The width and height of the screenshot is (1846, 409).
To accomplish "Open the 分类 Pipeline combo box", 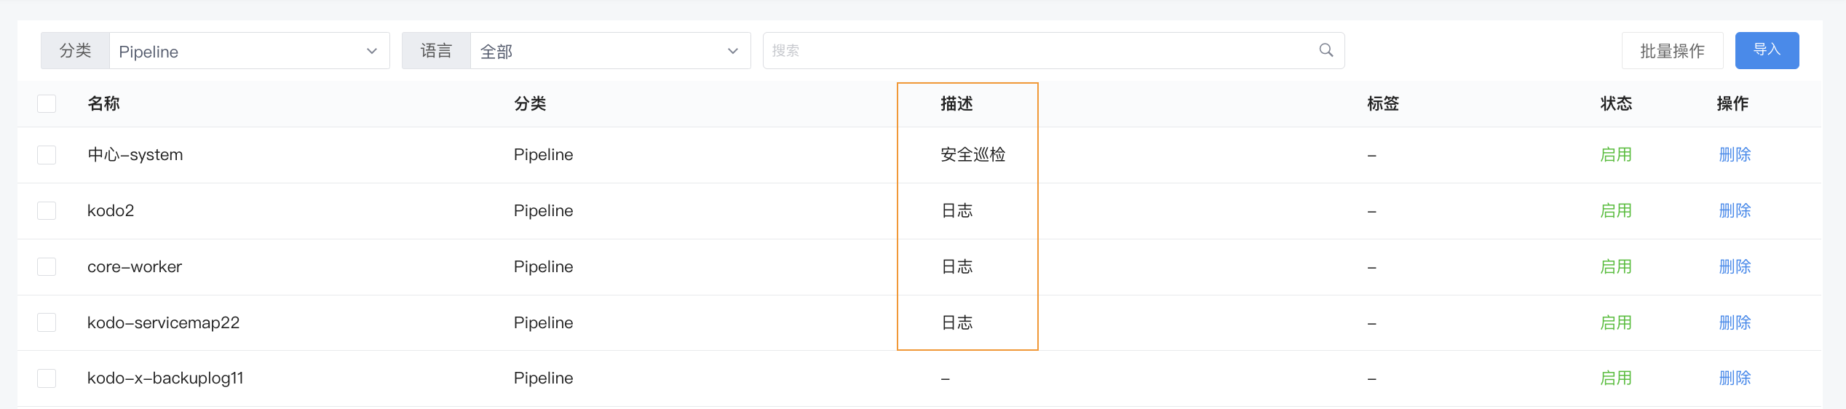I will coord(249,51).
